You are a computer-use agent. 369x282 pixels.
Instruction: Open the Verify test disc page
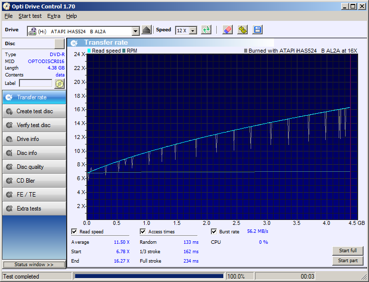pyautogui.click(x=34, y=125)
